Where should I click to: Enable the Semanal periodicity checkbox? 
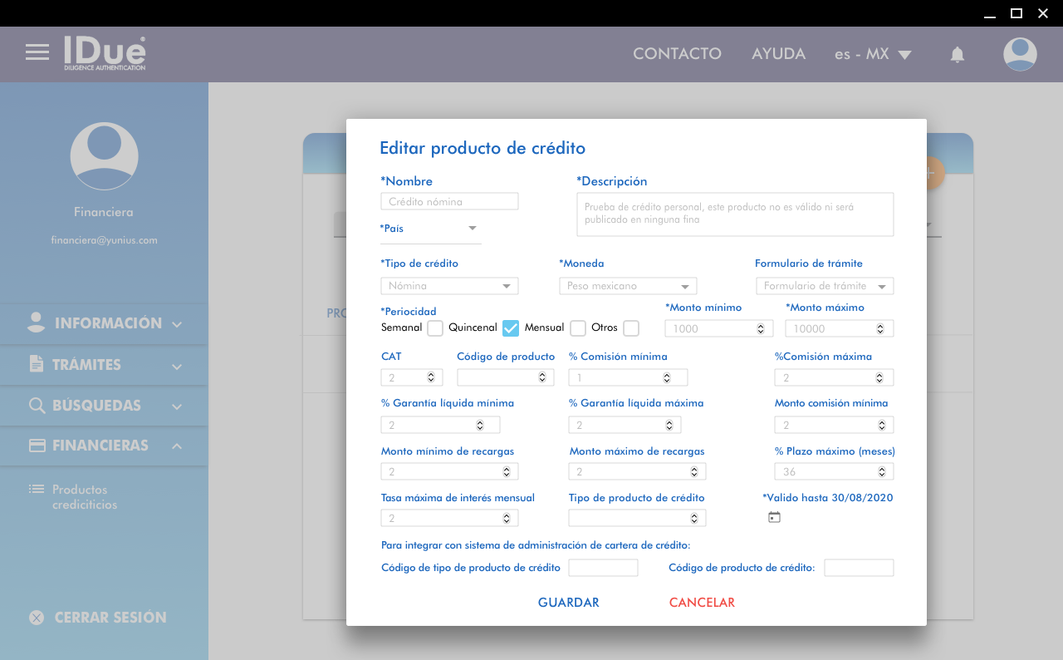435,328
